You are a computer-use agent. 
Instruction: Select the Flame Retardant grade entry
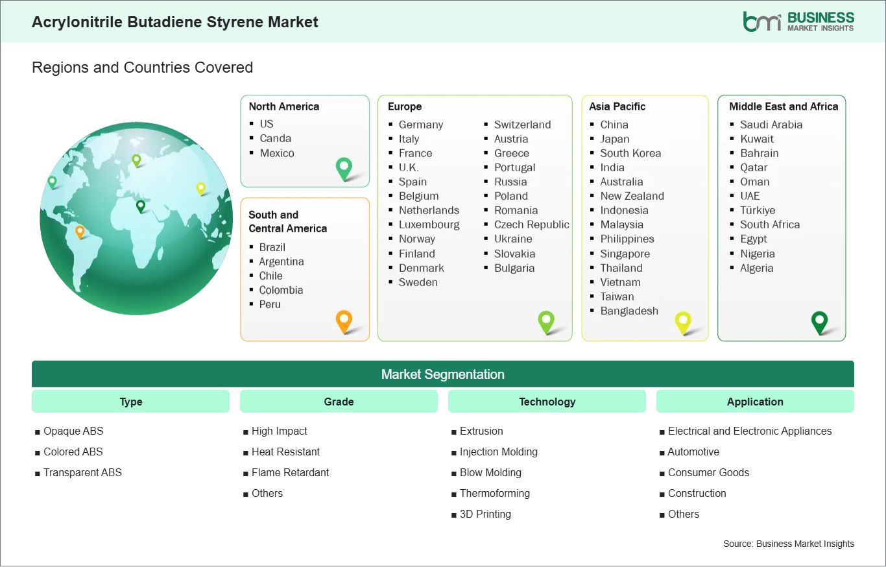click(x=290, y=472)
